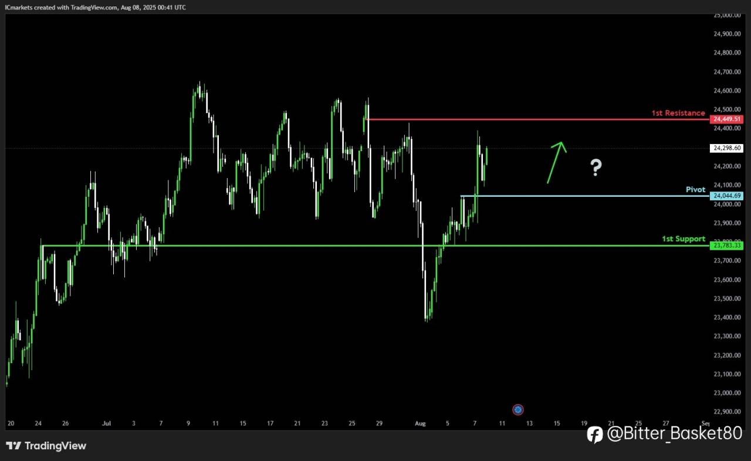Select the red 24,449.51 resistance price tag
Image resolution: width=751 pixels, height=461 pixels.
[x=727, y=119]
